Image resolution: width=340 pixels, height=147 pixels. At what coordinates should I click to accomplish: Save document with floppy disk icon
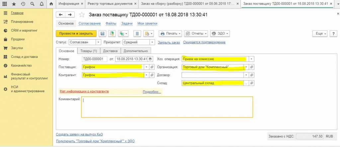pos(102,34)
